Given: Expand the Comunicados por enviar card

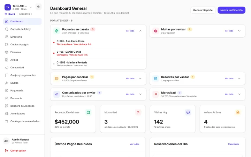Looking at the screenshot, I should [140, 94].
